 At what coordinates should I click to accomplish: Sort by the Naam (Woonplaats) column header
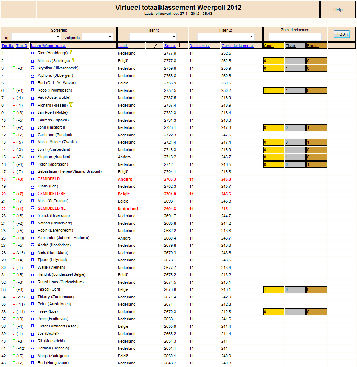[48, 46]
